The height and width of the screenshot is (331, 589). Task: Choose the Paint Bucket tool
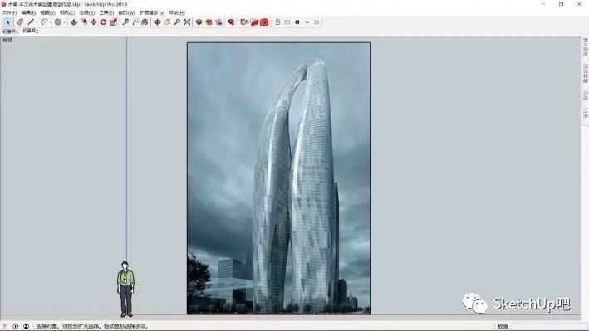(x=145, y=22)
